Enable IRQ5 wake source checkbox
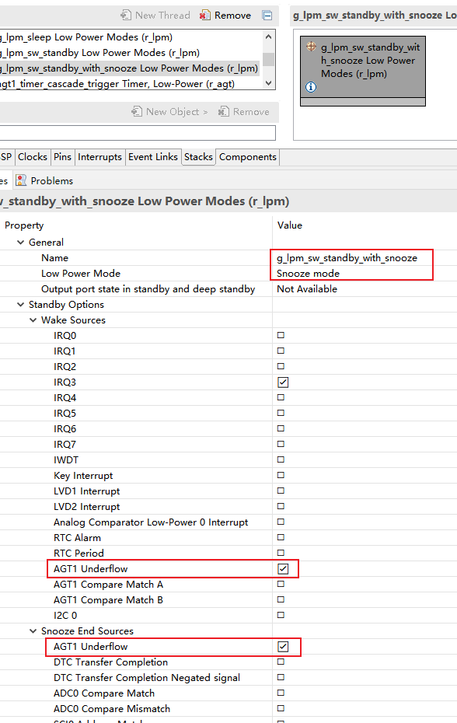Viewport: 457px width, 723px height. (x=281, y=413)
